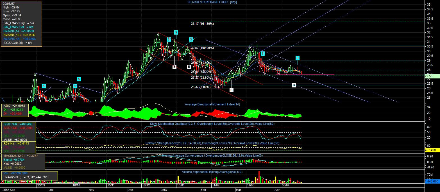Viewport: 440px width, 192px height.
Task: Click the Volume,Exponential Moving Average title
Action: click(x=212, y=172)
